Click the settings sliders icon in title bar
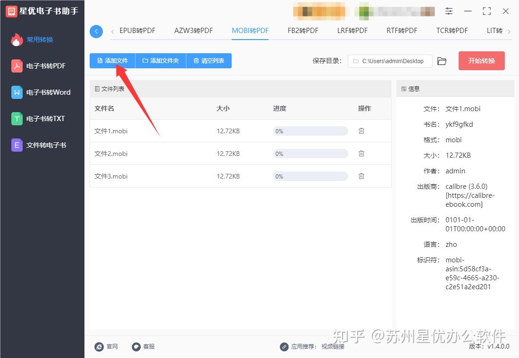 (x=449, y=11)
